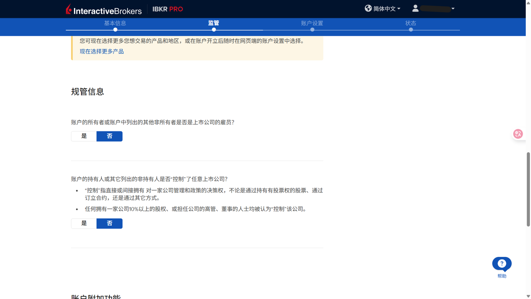This screenshot has width=531, height=299.
Task: Select the 账户设置 step label
Action: [312, 23]
